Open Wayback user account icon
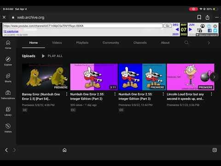Screen dimensions: 221x166 tap(203, 26)
